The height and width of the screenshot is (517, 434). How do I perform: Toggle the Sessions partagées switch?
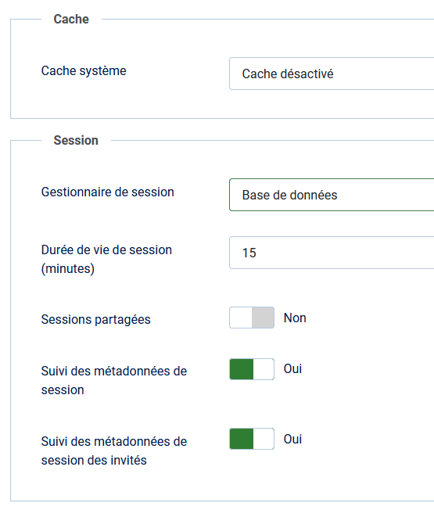click(252, 318)
